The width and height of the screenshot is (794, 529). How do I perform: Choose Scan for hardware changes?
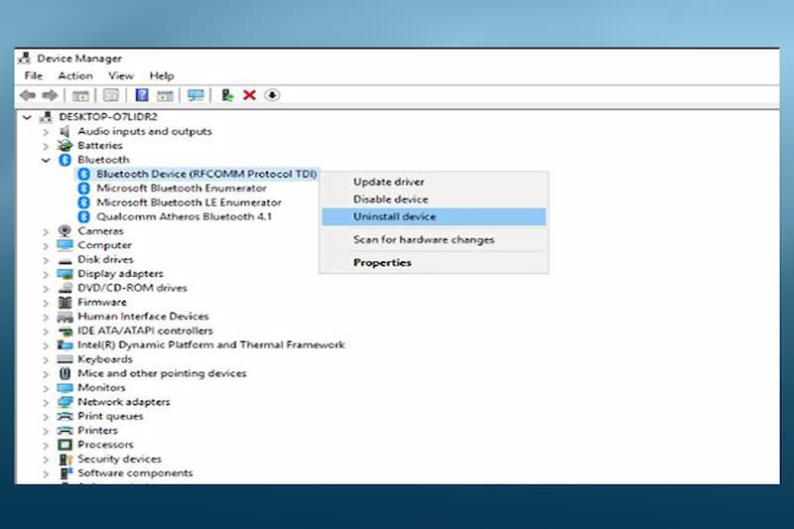pyautogui.click(x=434, y=239)
